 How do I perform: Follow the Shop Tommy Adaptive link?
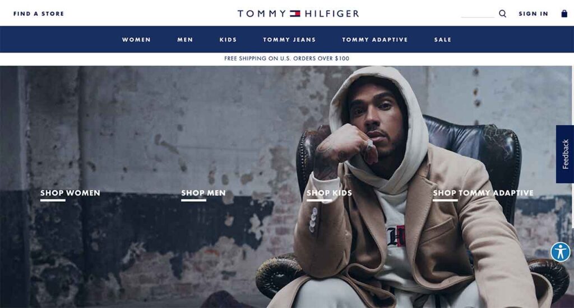[x=483, y=193]
